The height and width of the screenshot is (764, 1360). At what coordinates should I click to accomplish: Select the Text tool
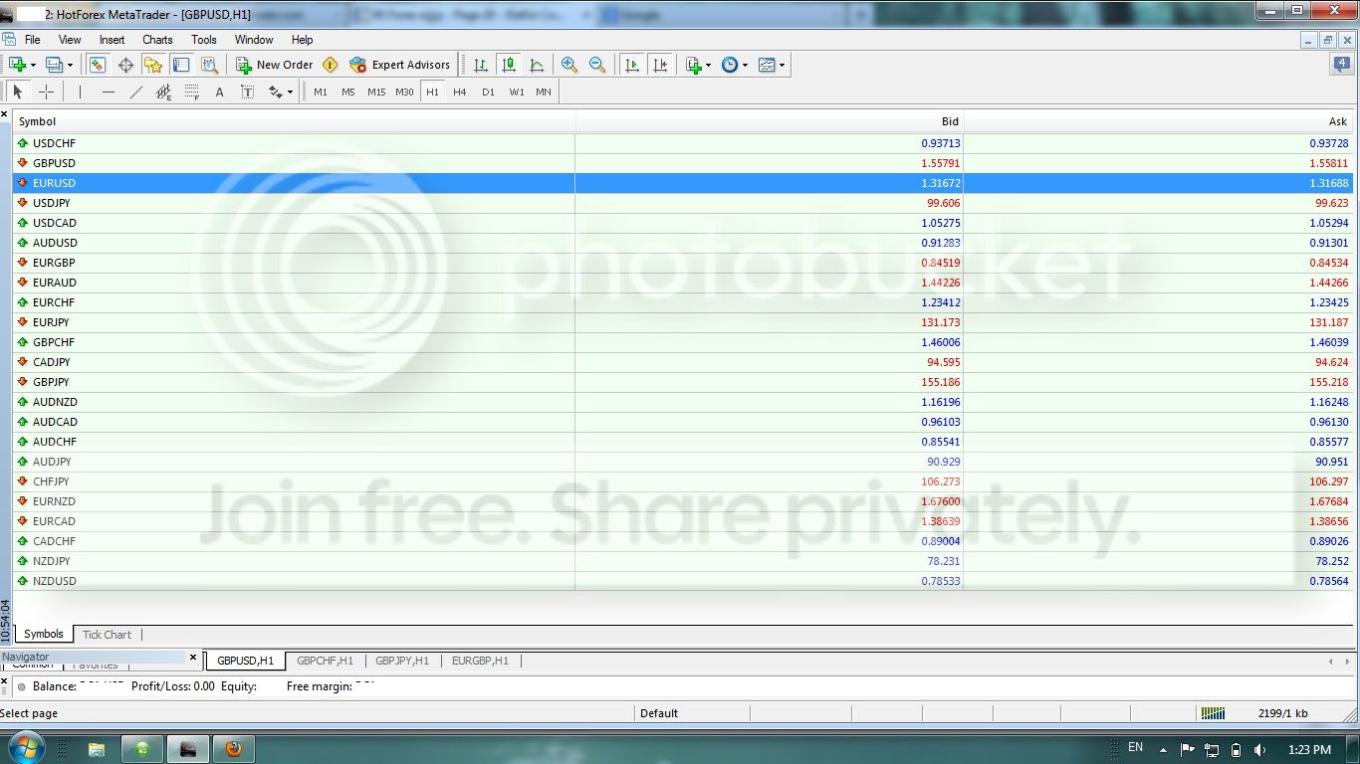click(x=220, y=92)
